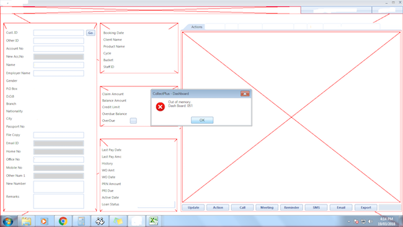Image resolution: width=403 pixels, height=227 pixels.
Task: Click the Call button
Action: (x=242, y=207)
